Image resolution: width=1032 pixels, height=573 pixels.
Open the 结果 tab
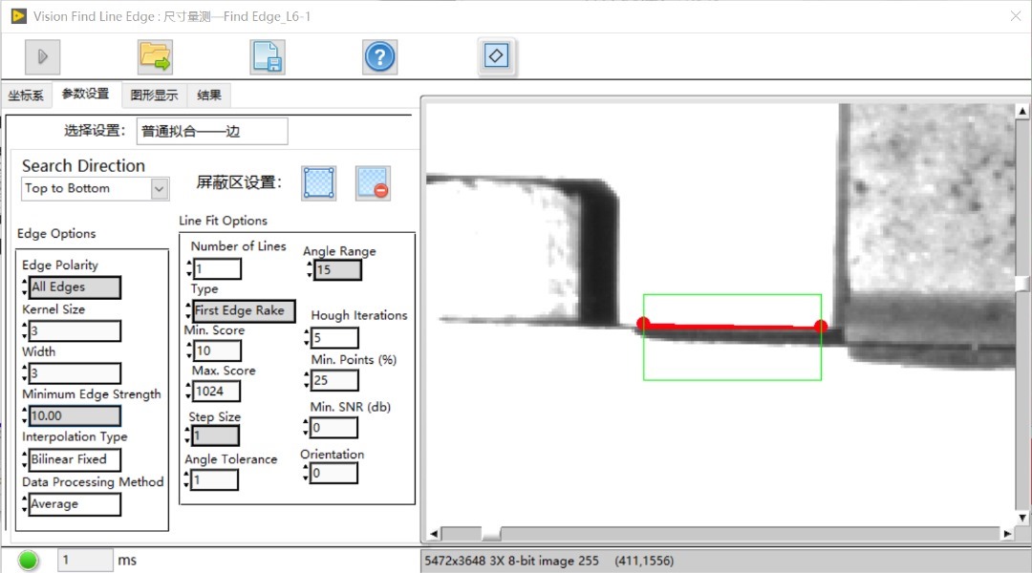209,95
